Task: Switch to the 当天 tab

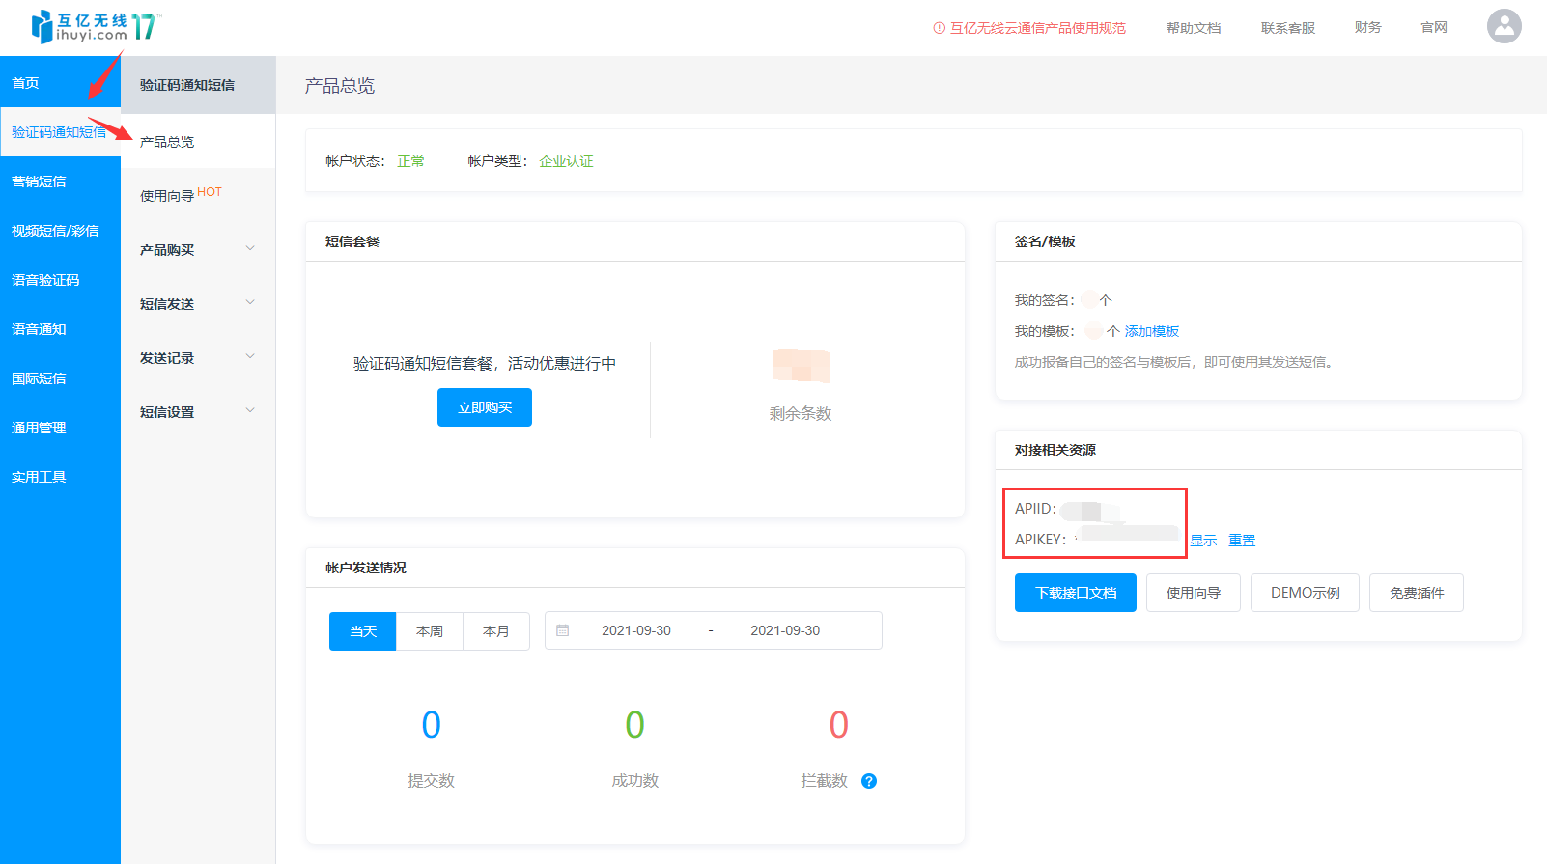Action: [363, 631]
